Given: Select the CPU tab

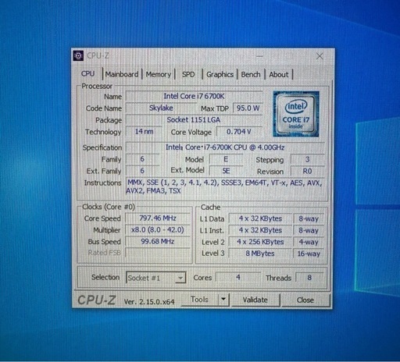Looking at the screenshot, I should pos(87,73).
